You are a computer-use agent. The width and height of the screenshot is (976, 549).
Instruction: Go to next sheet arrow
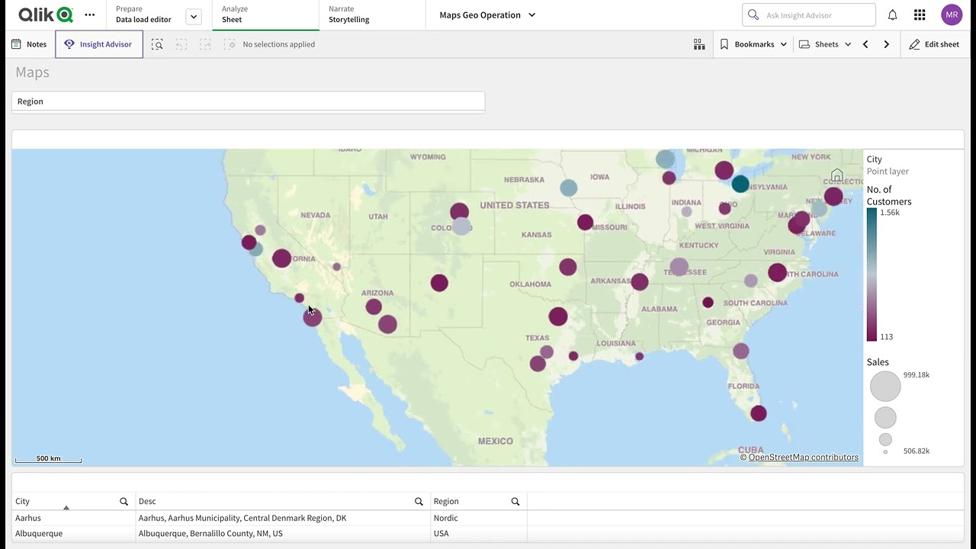[886, 44]
